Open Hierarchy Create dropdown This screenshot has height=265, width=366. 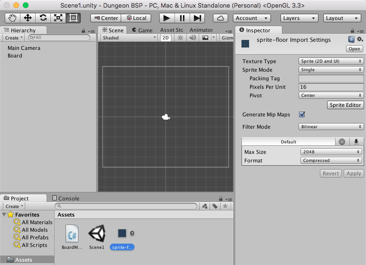tap(14, 38)
